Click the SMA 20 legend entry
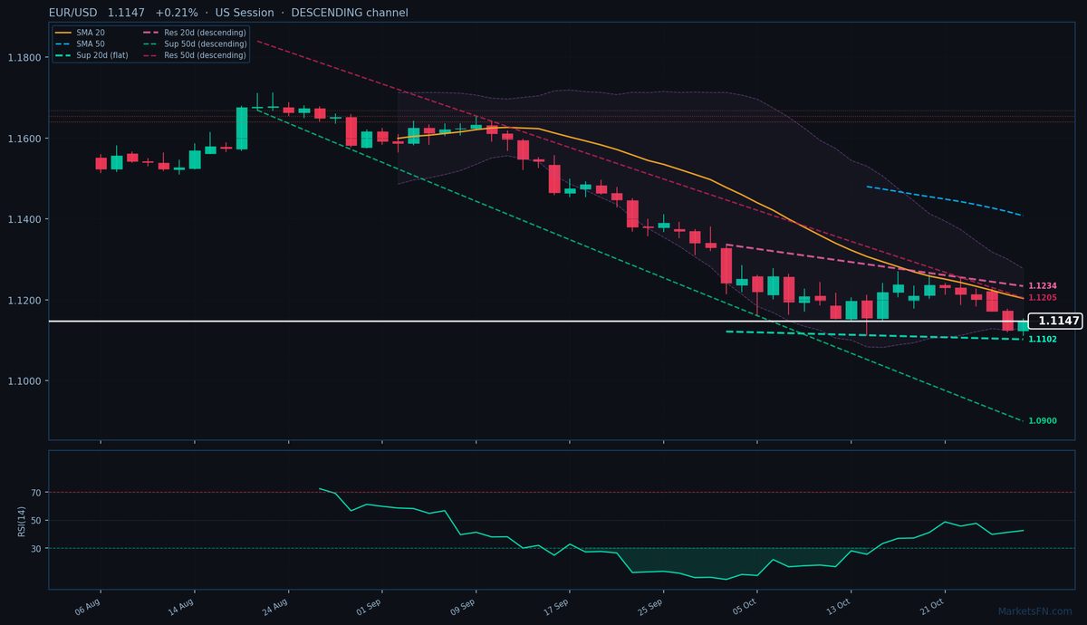Screen dimensions: 1087x625 pos(80,33)
